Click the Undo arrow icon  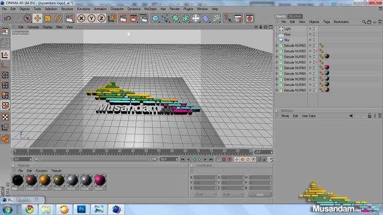(x=8, y=18)
